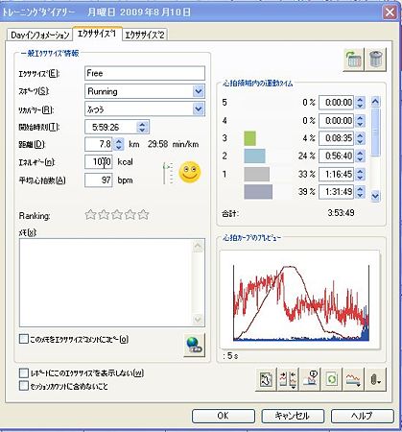Click the average heart rate 97 field

[99, 180]
